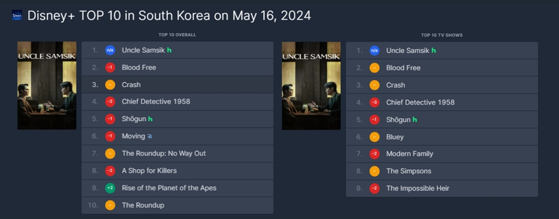
Task: Click the blue n/a badge for Uncle Samsik in Top 10 Overall
Action: pyautogui.click(x=110, y=50)
